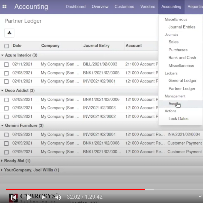This screenshot has height=203, width=203.
Task: Seek on the red video progress bar
Action: tap(75, 190)
